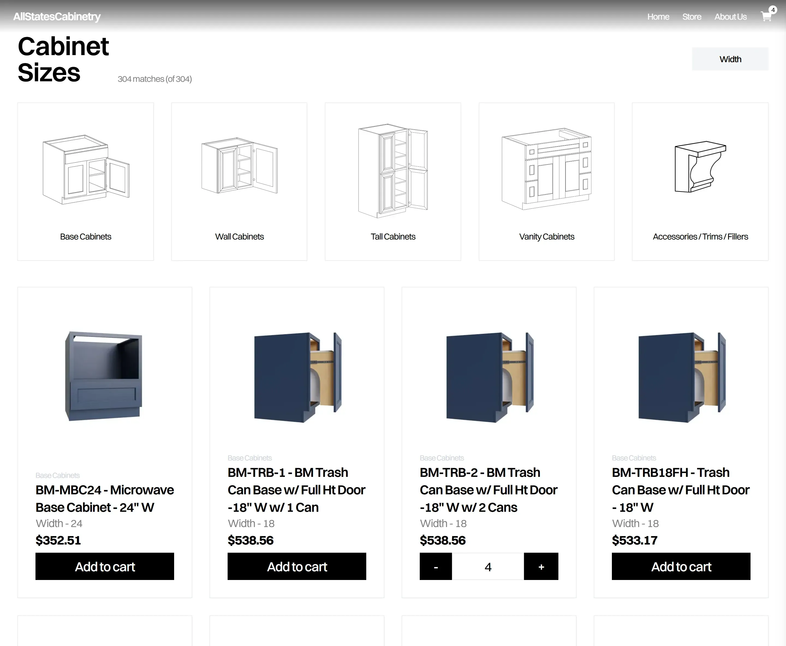The image size is (786, 646).
Task: Open the shopping cart icon
Action: point(766,16)
